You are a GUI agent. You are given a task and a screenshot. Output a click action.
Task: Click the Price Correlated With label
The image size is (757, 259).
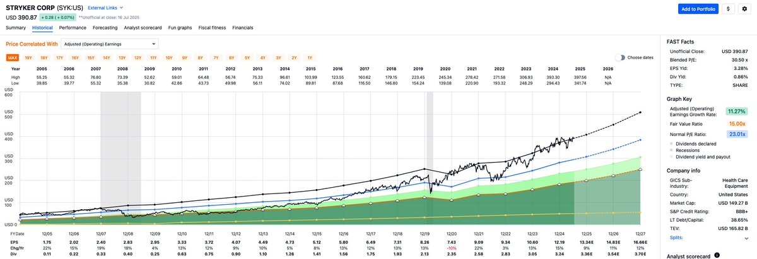click(32, 44)
